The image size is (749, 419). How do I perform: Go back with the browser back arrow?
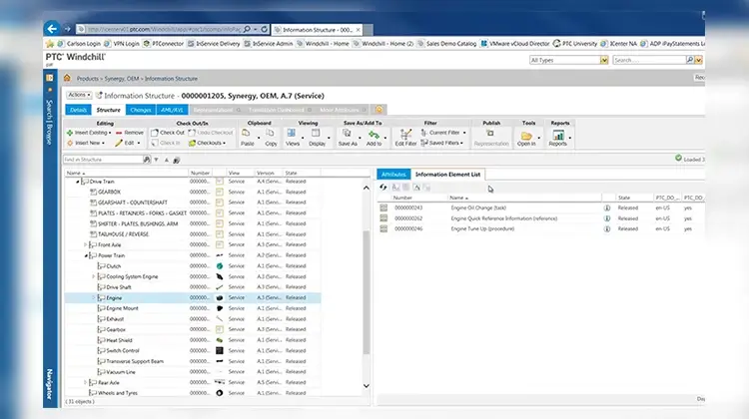pyautogui.click(x=52, y=29)
